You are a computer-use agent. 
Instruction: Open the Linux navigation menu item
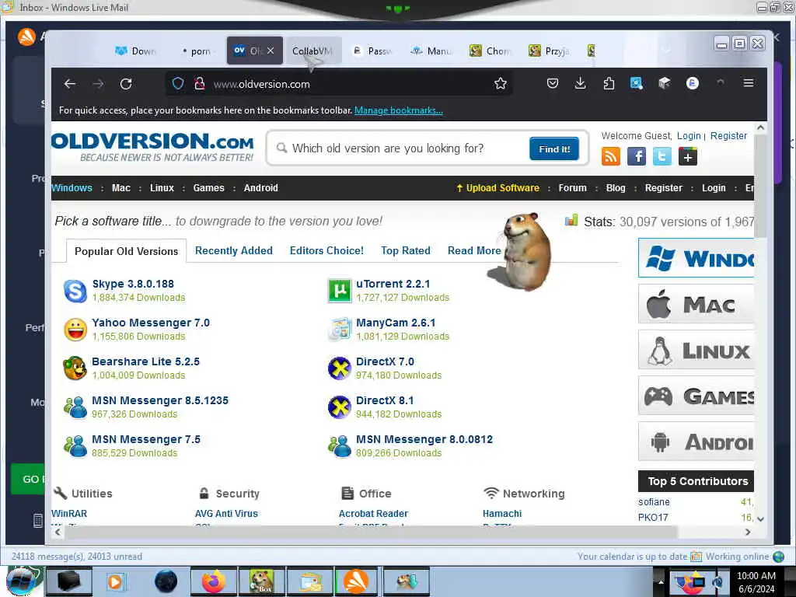pyautogui.click(x=162, y=188)
